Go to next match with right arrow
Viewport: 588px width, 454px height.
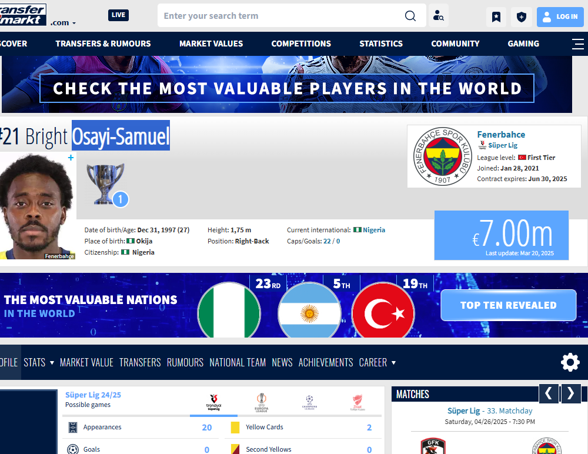tap(570, 393)
